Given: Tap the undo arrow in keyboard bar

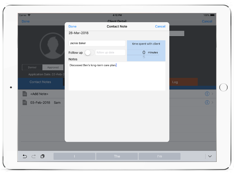Looking at the screenshot, I should (25, 156).
